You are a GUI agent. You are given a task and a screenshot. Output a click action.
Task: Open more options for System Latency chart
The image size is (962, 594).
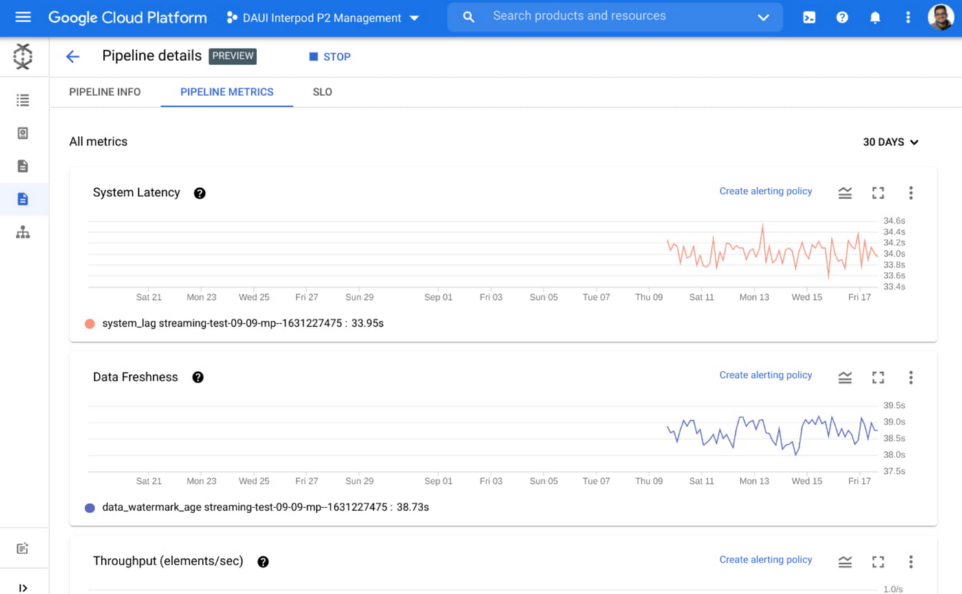point(911,193)
